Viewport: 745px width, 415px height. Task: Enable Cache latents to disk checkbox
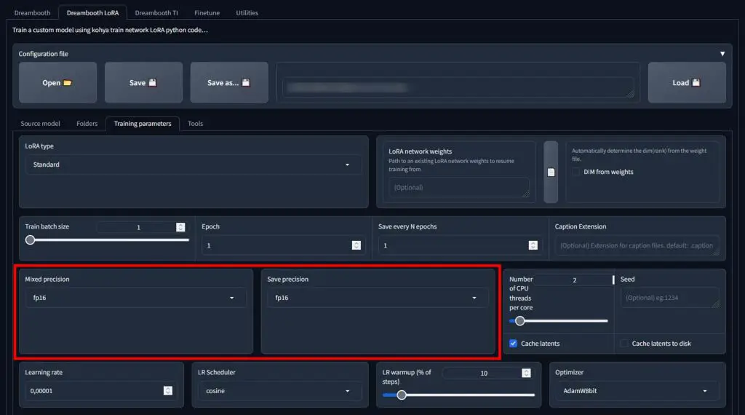[x=624, y=343]
